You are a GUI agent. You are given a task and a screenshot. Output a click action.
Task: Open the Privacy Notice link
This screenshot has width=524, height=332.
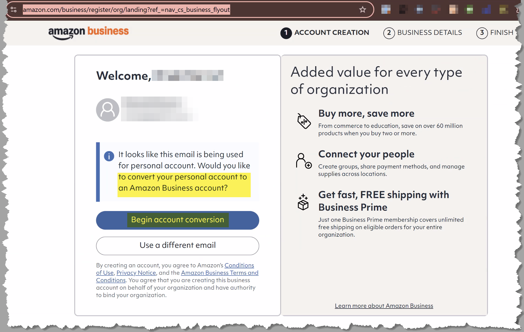(x=136, y=273)
